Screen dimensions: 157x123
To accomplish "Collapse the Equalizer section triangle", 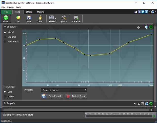I will pyautogui.click(x=5, y=27).
